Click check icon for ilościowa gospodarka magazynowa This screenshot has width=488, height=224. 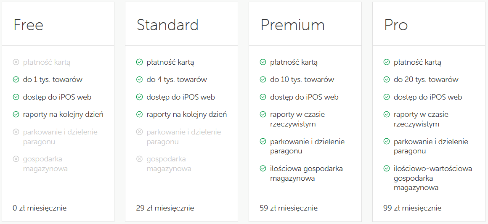(x=263, y=169)
